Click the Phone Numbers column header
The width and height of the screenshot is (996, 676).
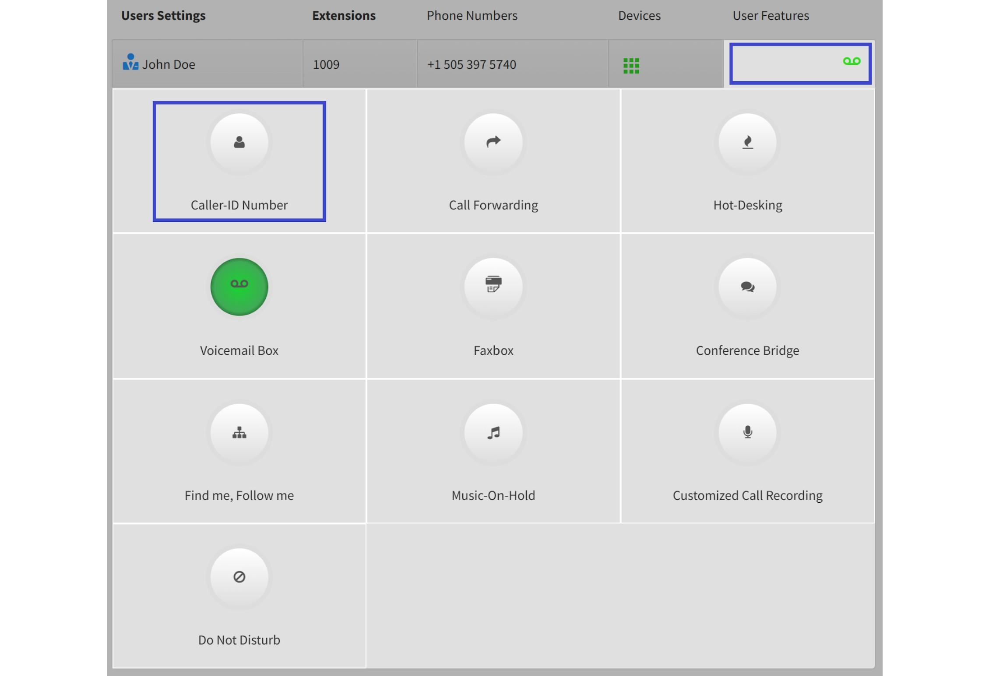[x=472, y=16]
